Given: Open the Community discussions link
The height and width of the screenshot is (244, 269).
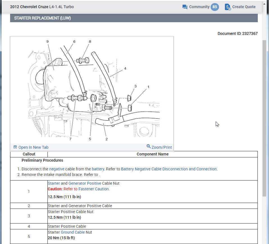Looking at the screenshot, I should point(199,7).
